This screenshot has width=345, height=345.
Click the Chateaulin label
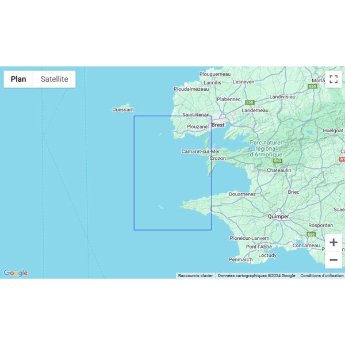[279, 170]
